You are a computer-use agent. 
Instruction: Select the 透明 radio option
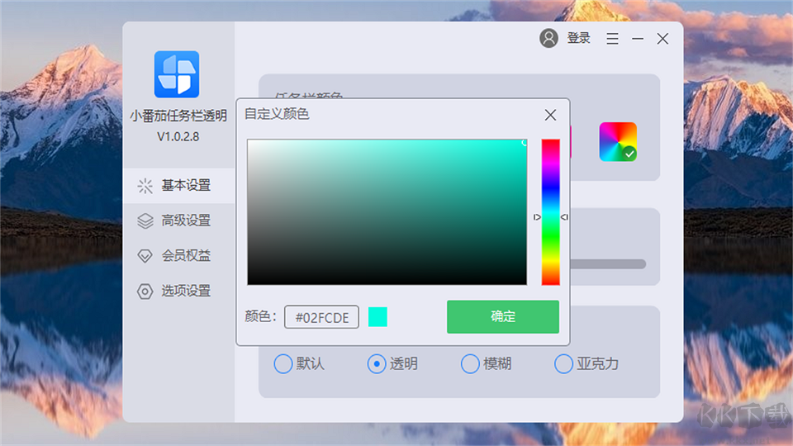pos(377,363)
